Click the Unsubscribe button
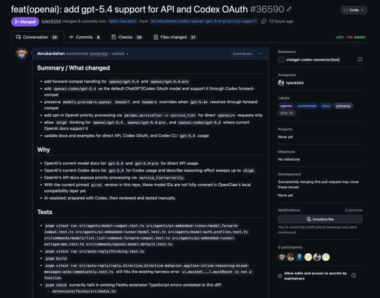 (320, 219)
